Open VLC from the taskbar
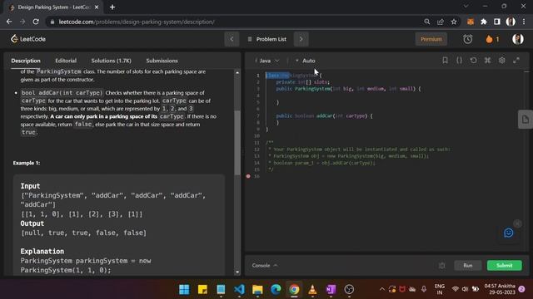Viewport: 533px width, 299px height. pos(312,290)
